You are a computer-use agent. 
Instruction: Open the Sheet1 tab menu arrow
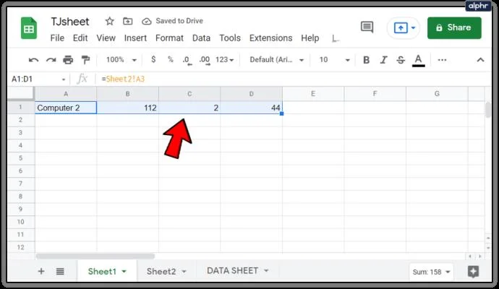pos(124,272)
